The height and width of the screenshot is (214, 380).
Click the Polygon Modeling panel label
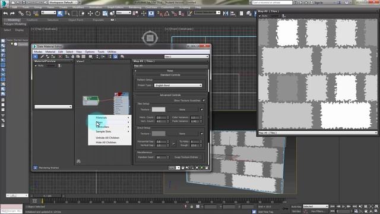tap(15, 24)
